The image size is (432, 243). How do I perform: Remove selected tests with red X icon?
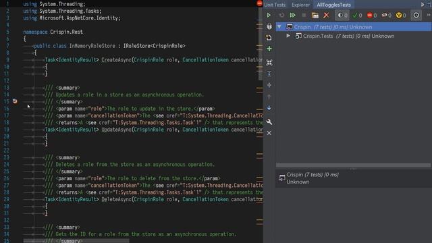(326, 16)
